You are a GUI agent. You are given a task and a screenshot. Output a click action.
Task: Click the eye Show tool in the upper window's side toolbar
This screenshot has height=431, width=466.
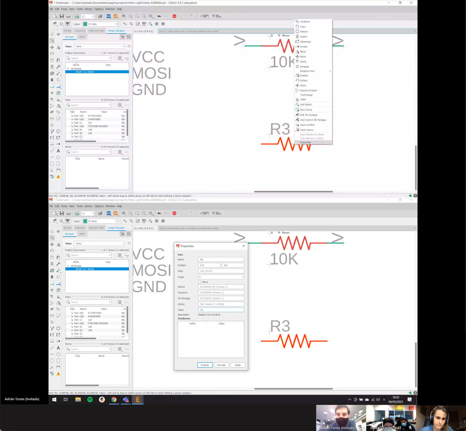(58, 34)
